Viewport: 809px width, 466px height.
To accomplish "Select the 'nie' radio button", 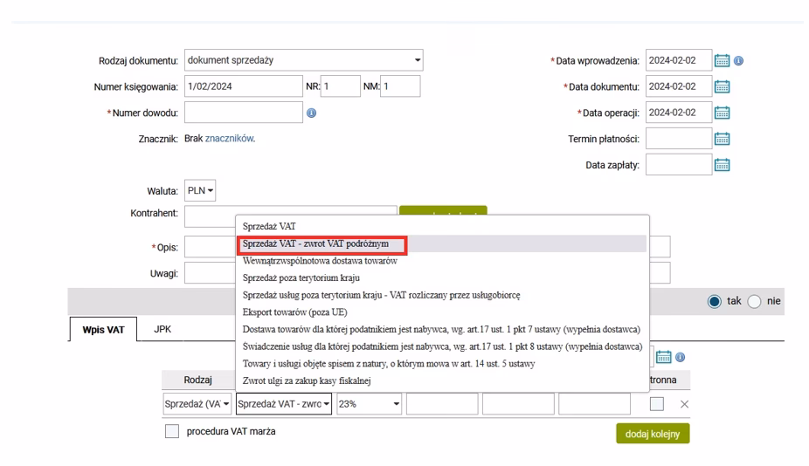I will click(x=753, y=301).
